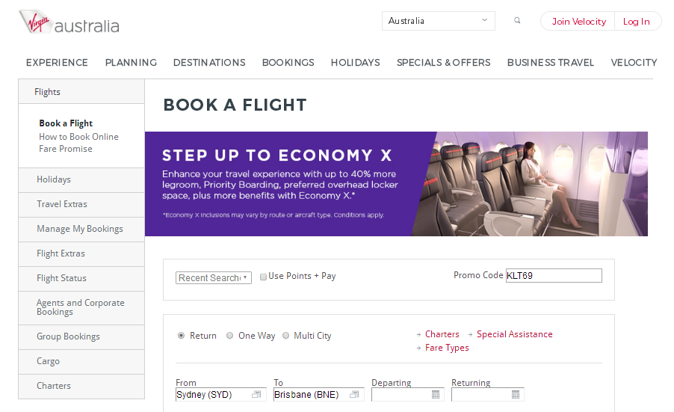This screenshot has width=674, height=412.
Task: Expand the Recent Searches dropdown
Action: pos(214,277)
